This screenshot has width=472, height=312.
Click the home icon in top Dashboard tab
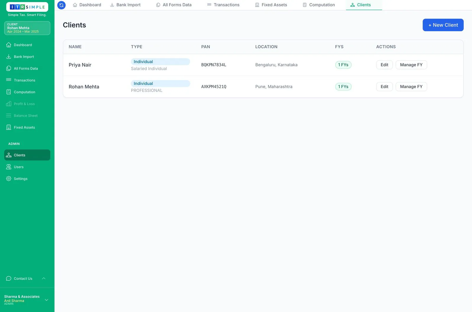point(75,5)
